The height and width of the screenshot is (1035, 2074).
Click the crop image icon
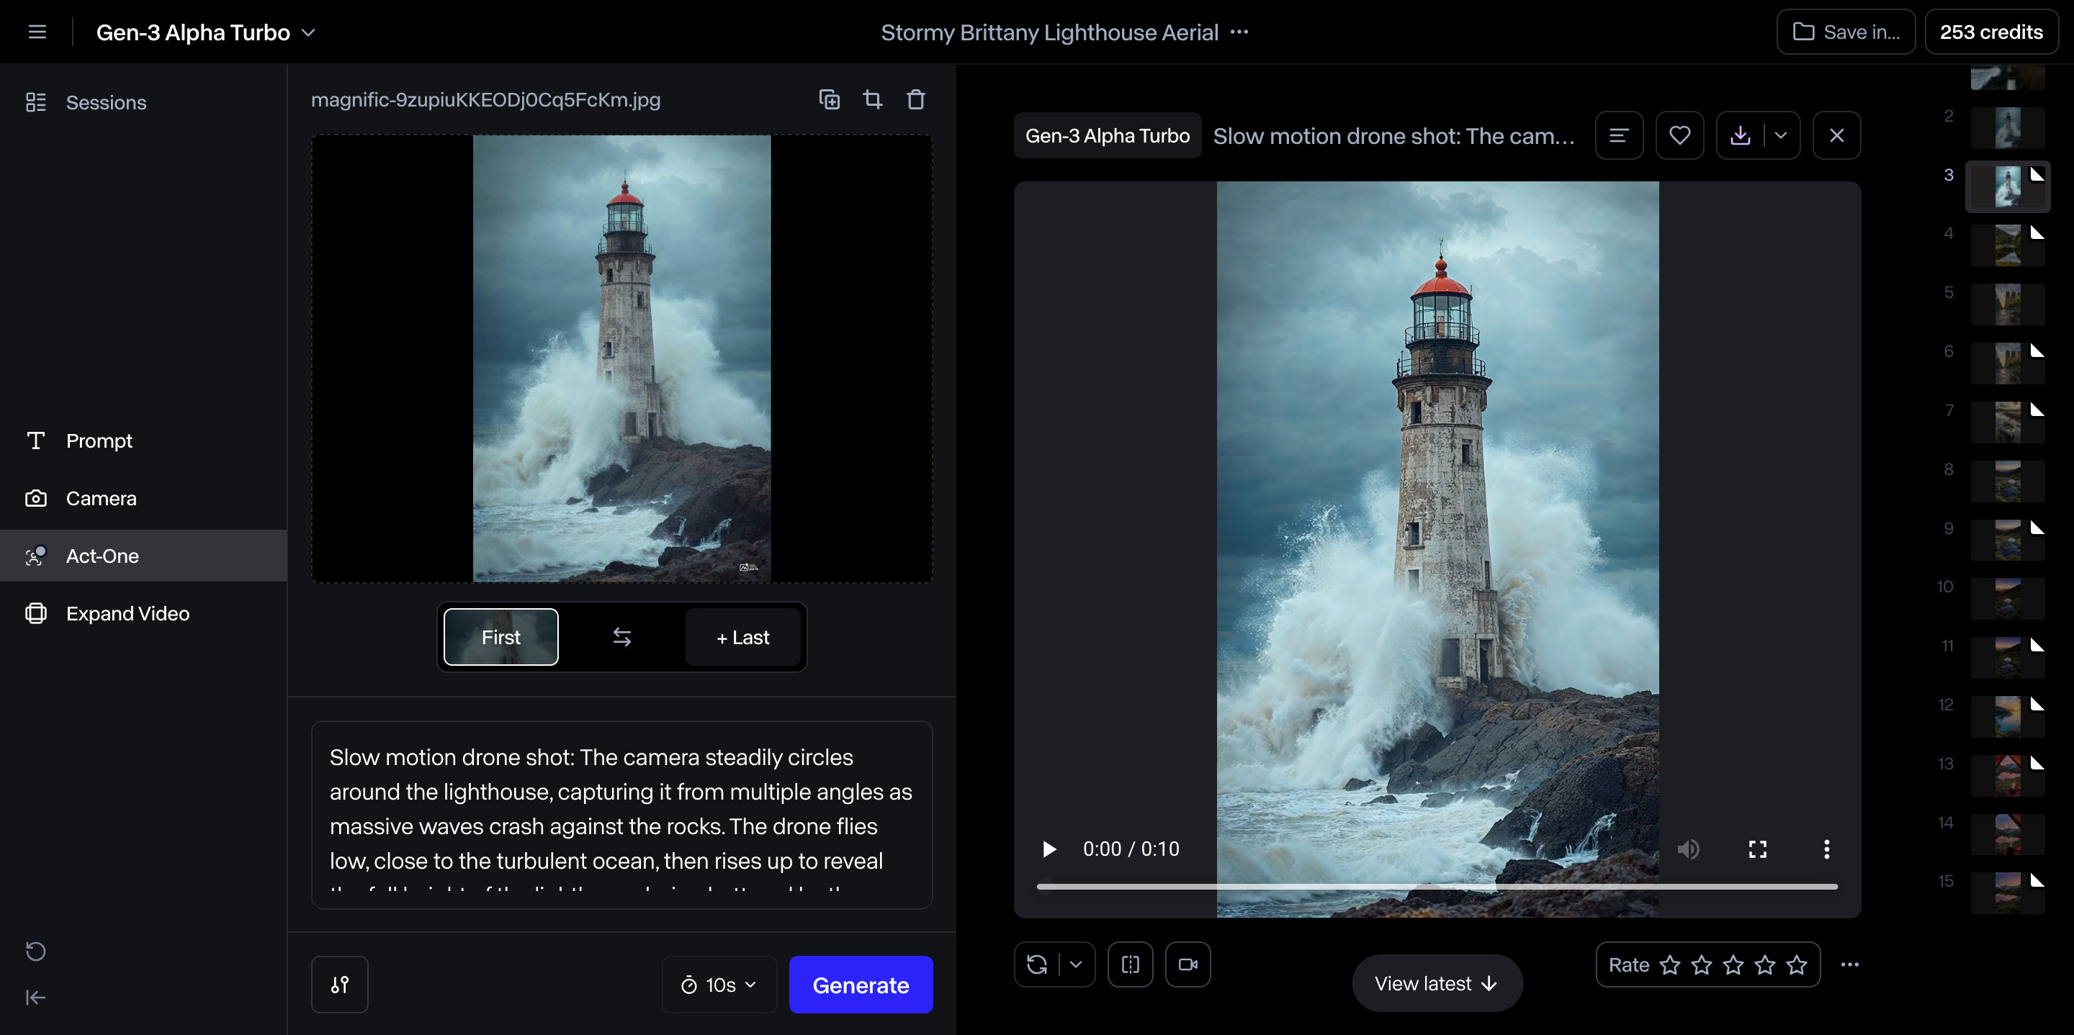[872, 100]
